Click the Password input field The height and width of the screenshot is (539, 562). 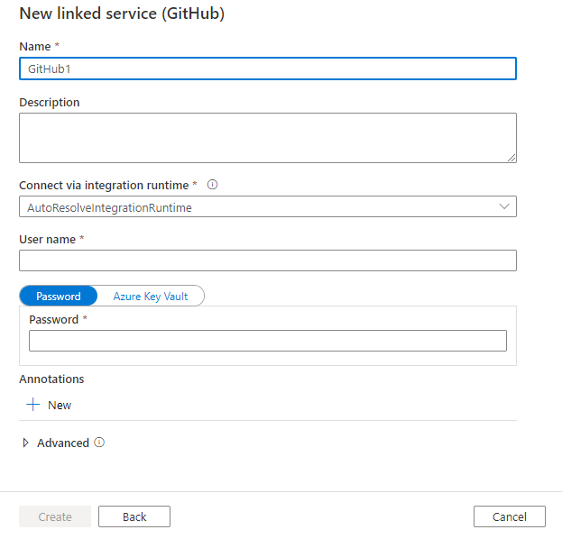(267, 341)
